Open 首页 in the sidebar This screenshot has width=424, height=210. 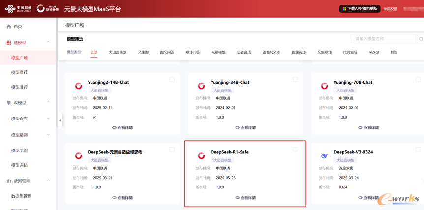(18, 27)
